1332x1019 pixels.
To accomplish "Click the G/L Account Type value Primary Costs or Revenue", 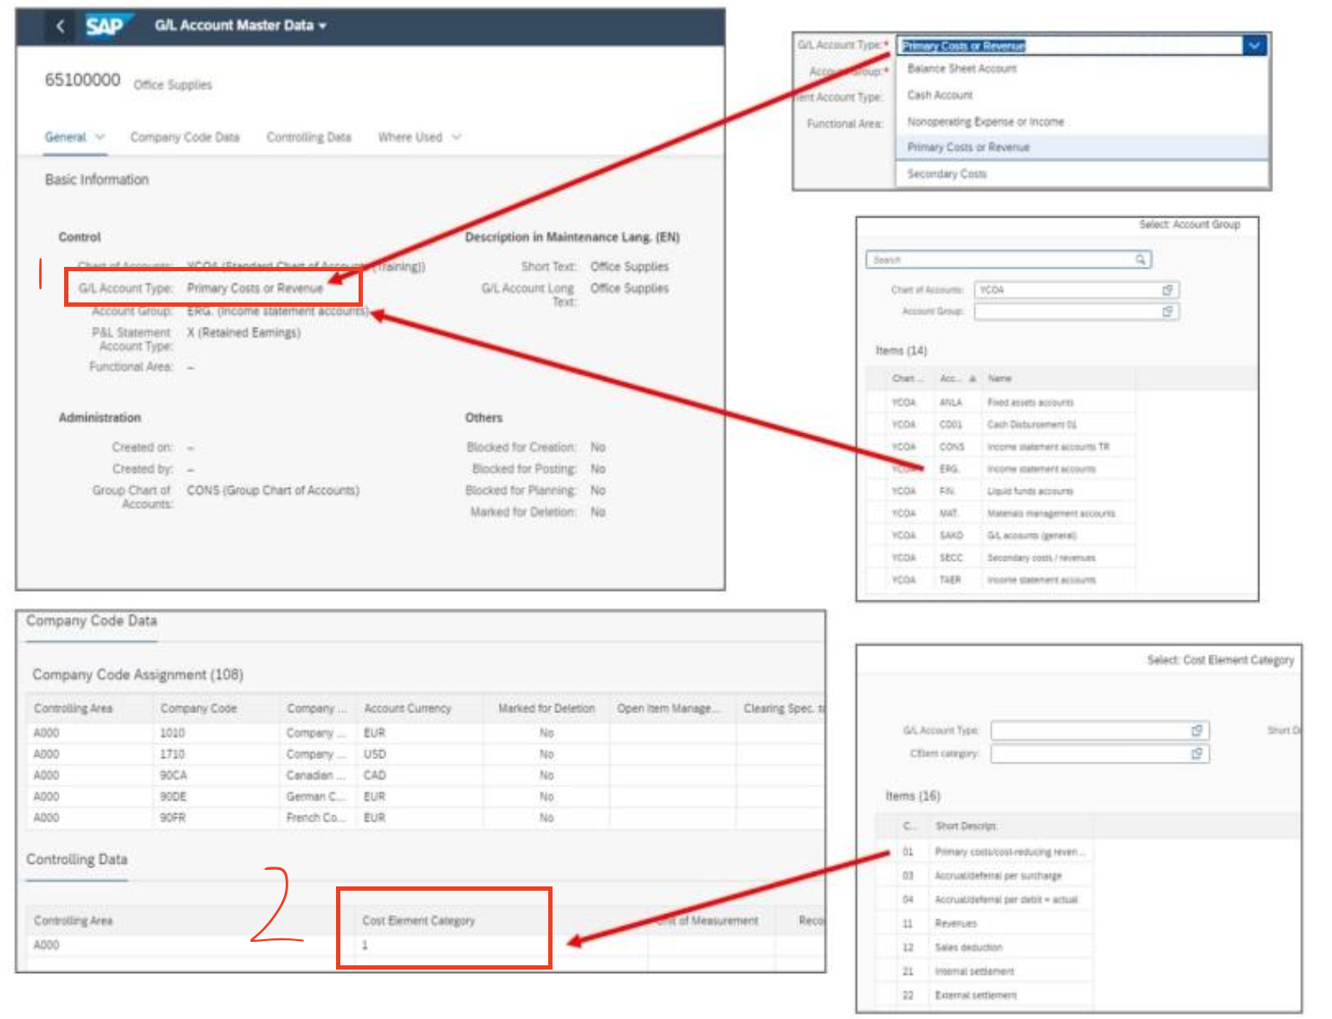I will pos(255,289).
